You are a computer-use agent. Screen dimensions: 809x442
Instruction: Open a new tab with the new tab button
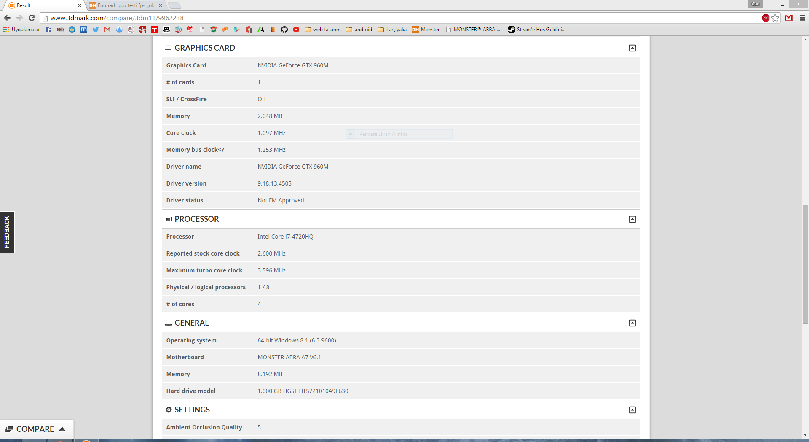click(x=174, y=5)
